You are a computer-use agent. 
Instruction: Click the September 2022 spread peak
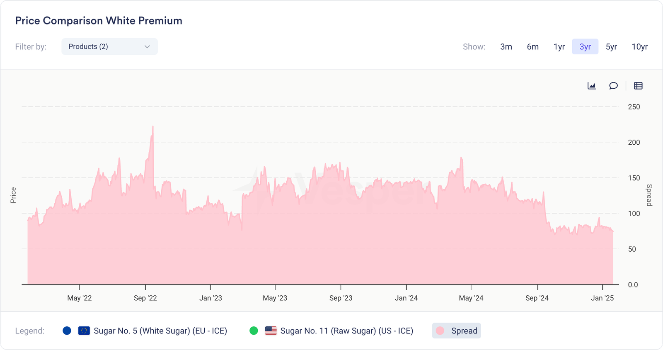point(153,126)
